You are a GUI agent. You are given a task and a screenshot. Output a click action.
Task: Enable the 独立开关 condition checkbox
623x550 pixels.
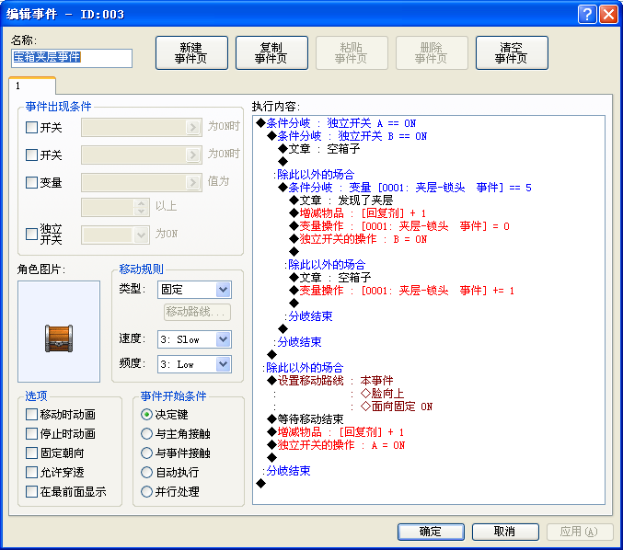[32, 234]
